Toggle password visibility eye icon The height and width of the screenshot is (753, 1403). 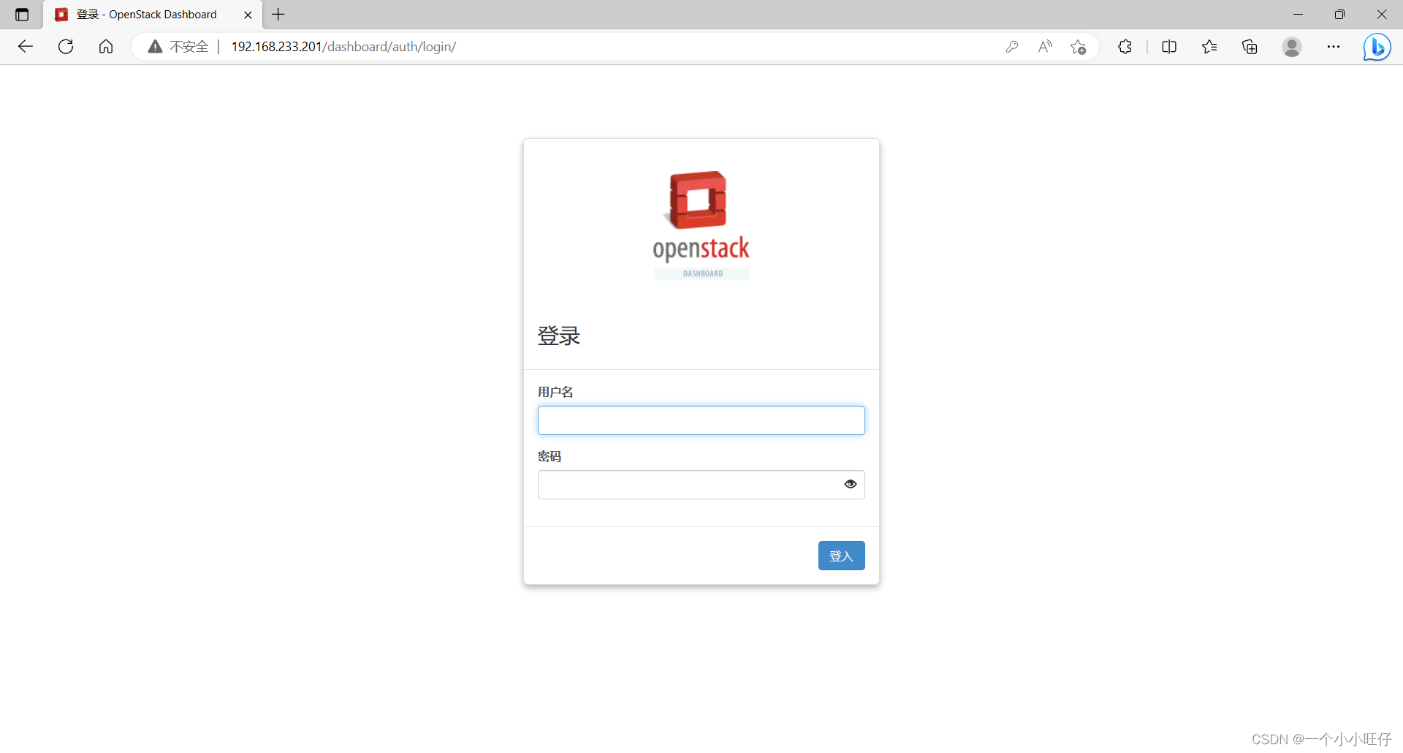[x=851, y=484]
